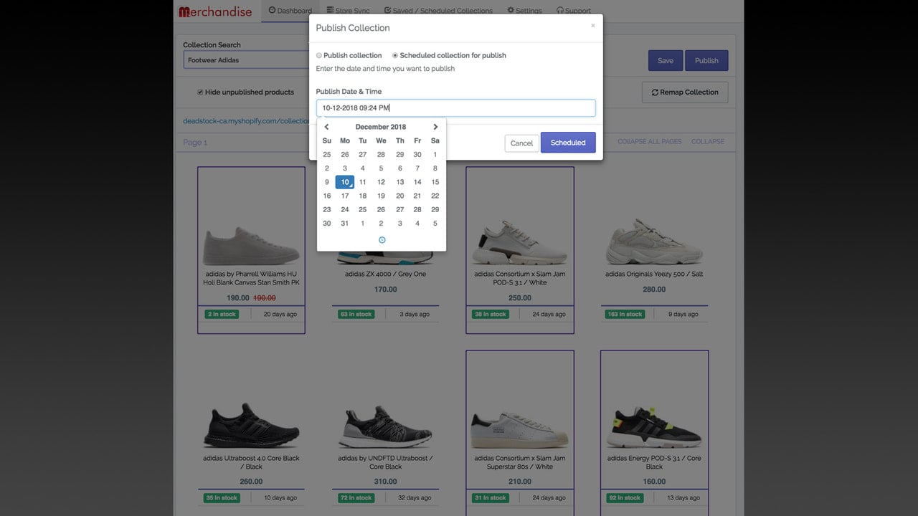
Task: Click the Merchandise logo
Action: tap(215, 11)
